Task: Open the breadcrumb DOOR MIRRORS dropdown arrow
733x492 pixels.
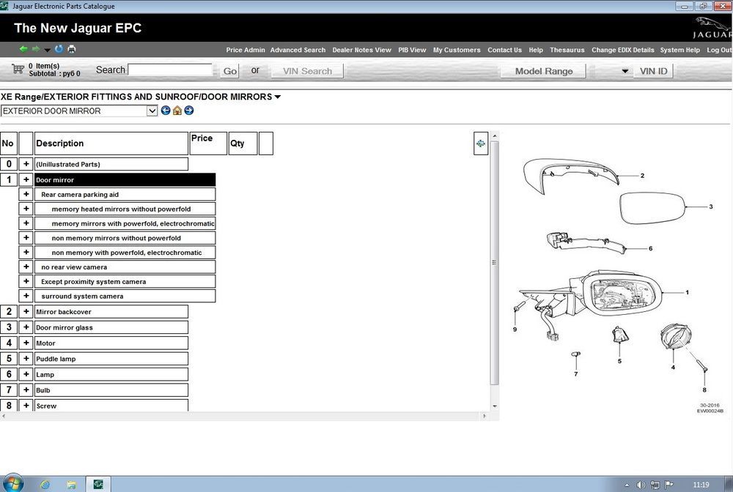Action: pyautogui.click(x=278, y=97)
